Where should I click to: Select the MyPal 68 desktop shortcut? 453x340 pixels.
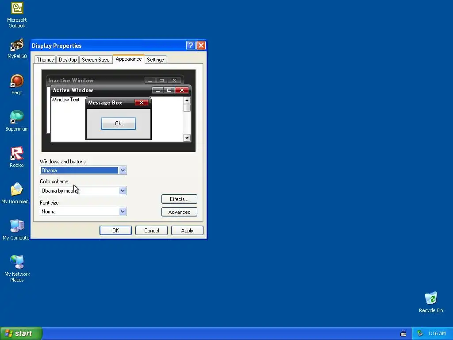[x=17, y=49]
